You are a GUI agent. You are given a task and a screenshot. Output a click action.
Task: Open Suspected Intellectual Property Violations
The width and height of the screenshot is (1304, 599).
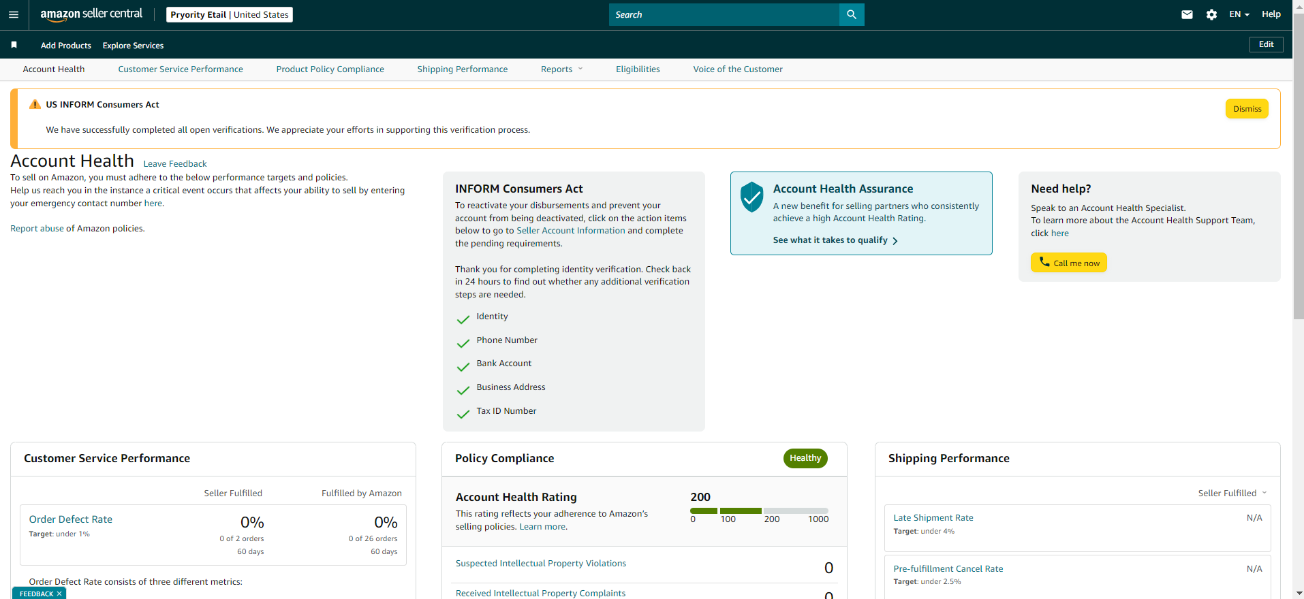(x=541, y=564)
